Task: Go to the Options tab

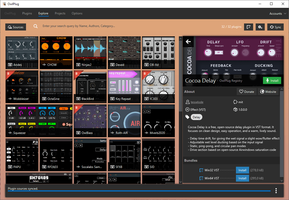Action: point(77,13)
